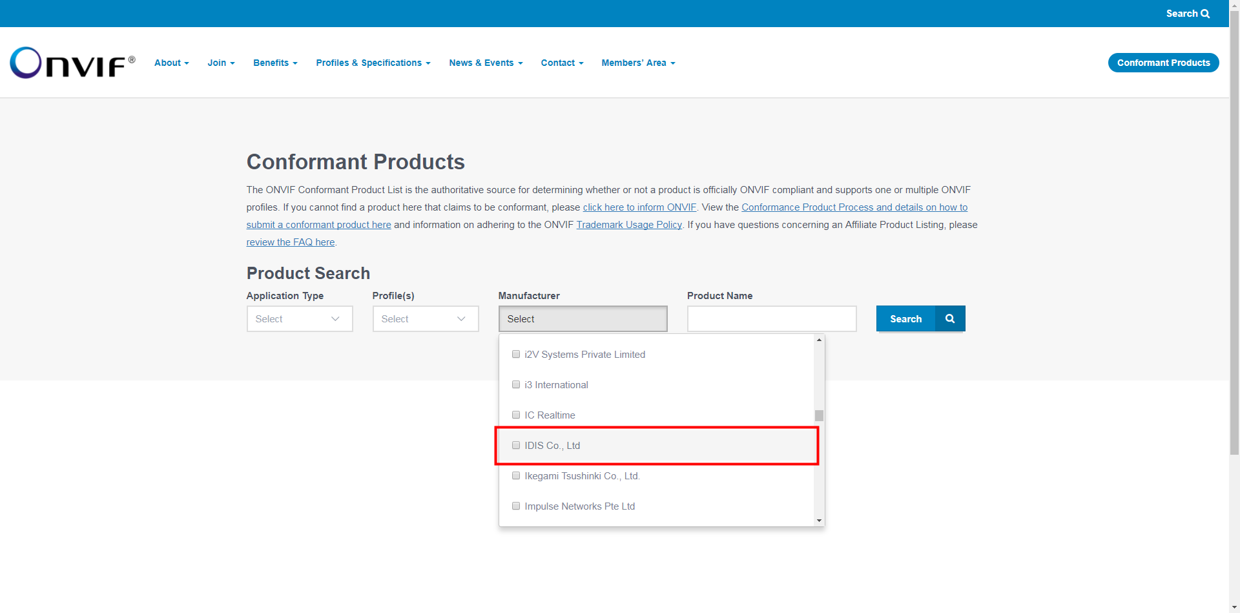Click the page scrollbar down arrow
Screen dimensions: 1240x613
click(1234, 607)
